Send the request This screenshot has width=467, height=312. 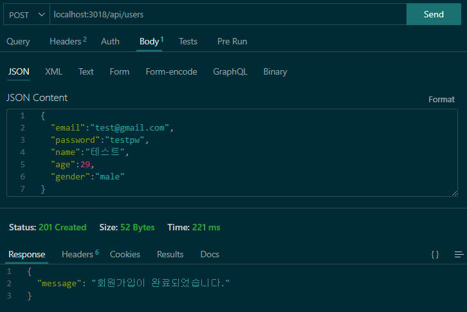pos(434,14)
